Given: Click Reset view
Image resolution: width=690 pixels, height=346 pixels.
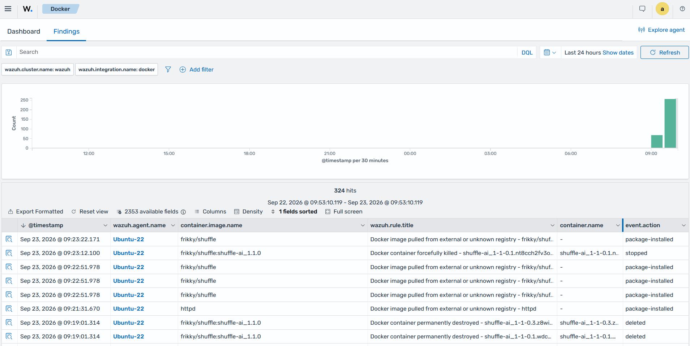Looking at the screenshot, I should (x=90, y=212).
